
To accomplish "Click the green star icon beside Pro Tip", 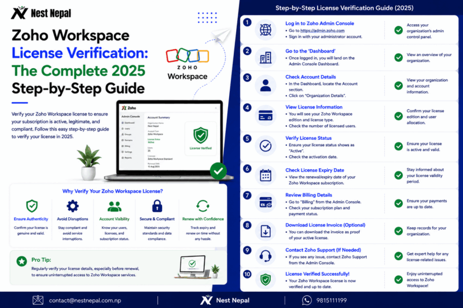I will (x=21, y=261).
